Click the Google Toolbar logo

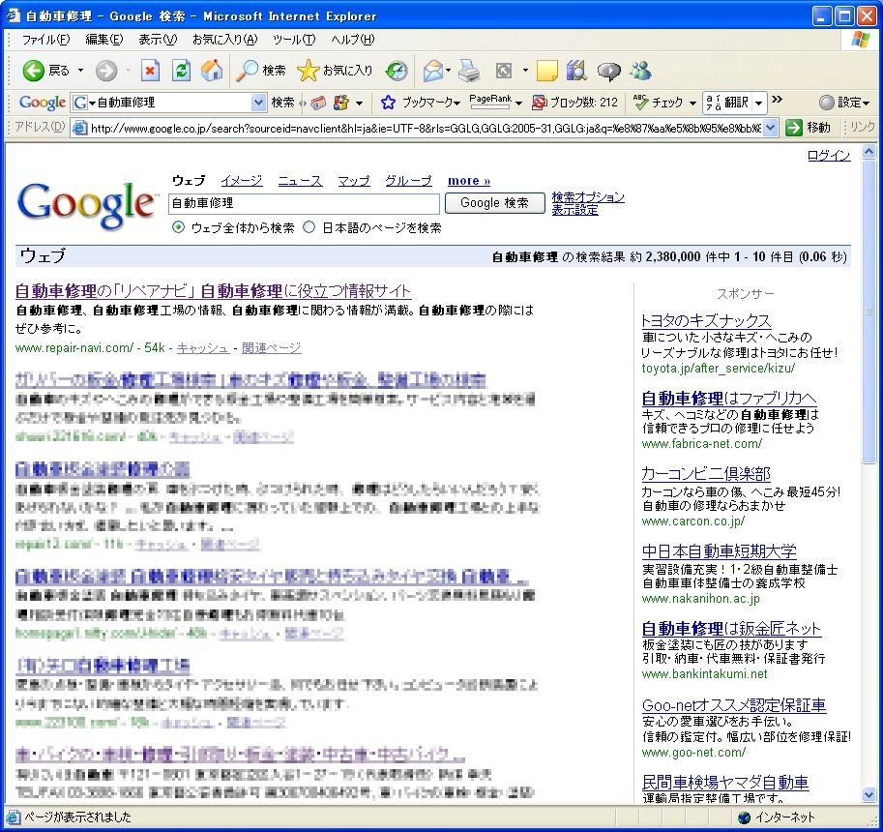43,103
